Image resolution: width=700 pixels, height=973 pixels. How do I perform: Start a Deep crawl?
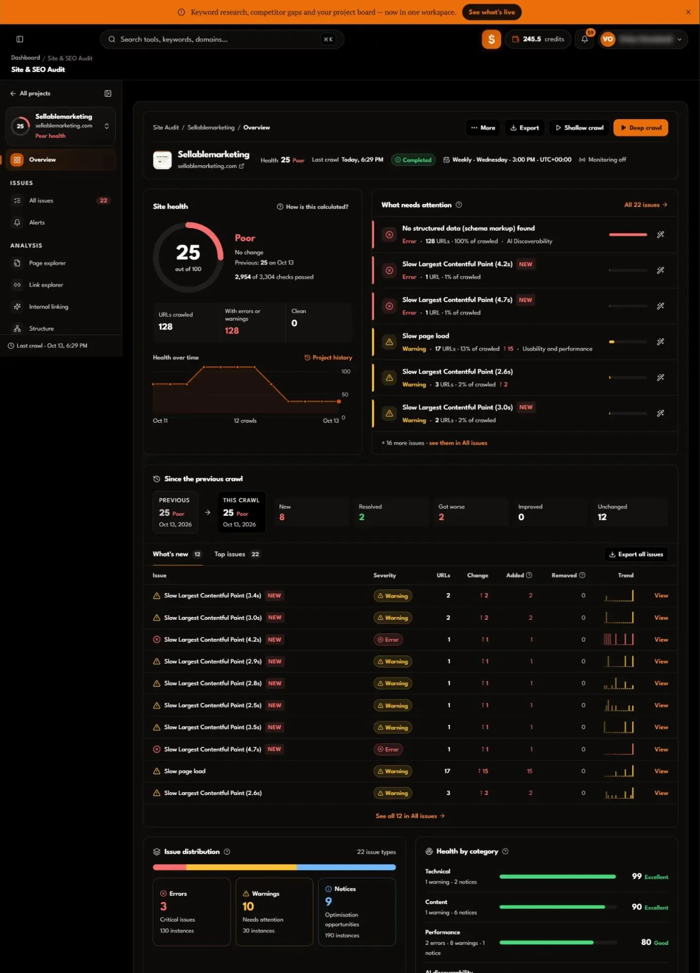coord(641,127)
